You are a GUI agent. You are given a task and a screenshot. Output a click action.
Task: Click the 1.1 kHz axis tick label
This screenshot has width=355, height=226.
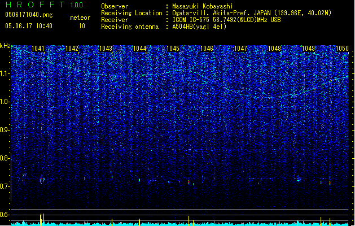pyautogui.click(x=5, y=73)
